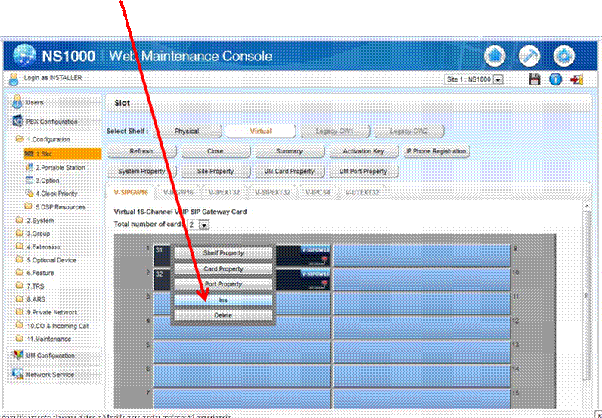Click the empty slot 12 cell
Viewport: 602px width, 418px height.
click(x=421, y=327)
